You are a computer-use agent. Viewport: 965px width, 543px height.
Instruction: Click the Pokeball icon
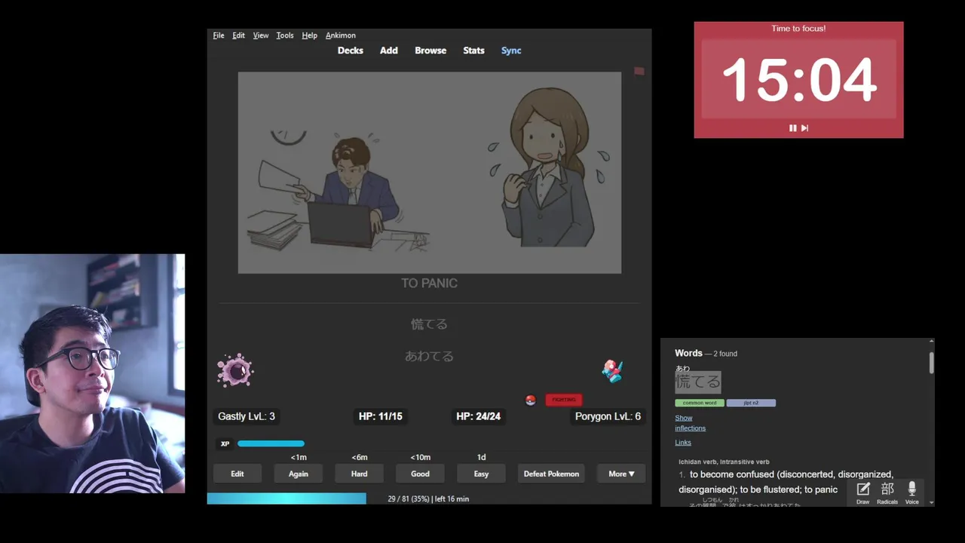click(531, 400)
